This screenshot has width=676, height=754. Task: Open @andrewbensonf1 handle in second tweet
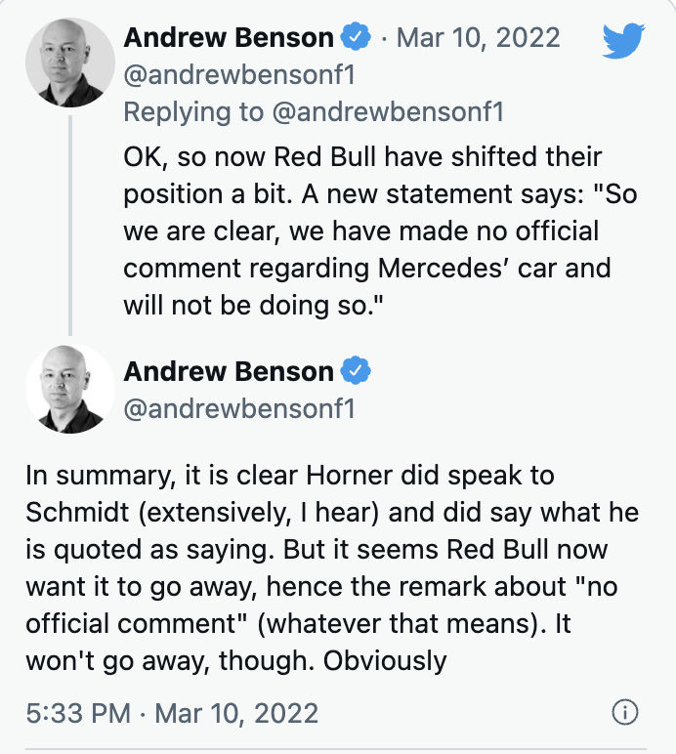point(238,408)
